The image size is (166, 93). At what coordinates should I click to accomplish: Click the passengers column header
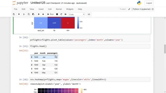tap(52, 53)
